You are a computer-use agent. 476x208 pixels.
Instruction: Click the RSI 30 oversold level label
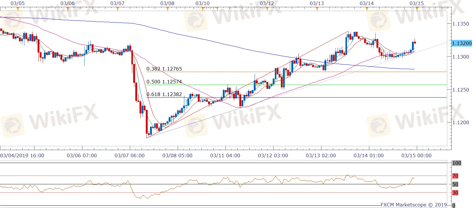coord(455,193)
